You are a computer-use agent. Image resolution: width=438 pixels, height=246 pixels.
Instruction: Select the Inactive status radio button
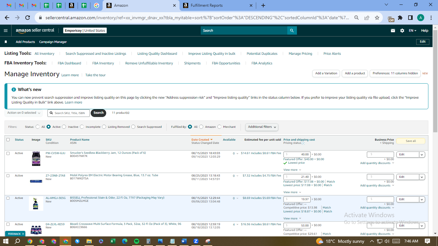click(64, 127)
